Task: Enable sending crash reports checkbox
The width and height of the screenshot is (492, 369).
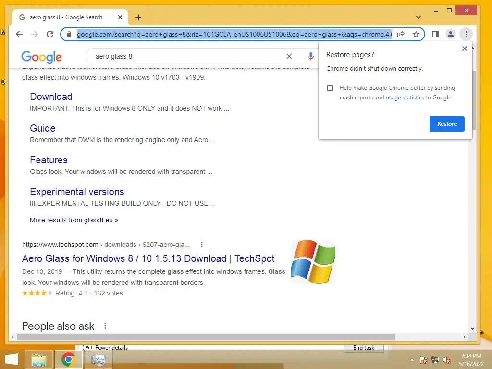Action: click(330, 88)
